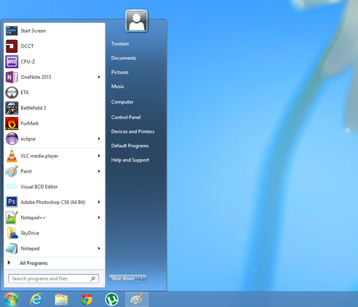
Task: Open Control Panel
Action: pos(126,117)
